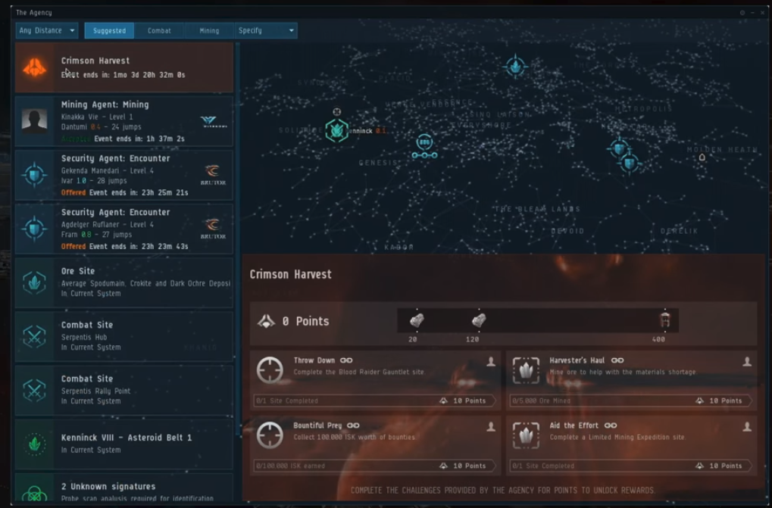Switch to the Combat tab
Screen dimensions: 772x508
pyautogui.click(x=159, y=30)
